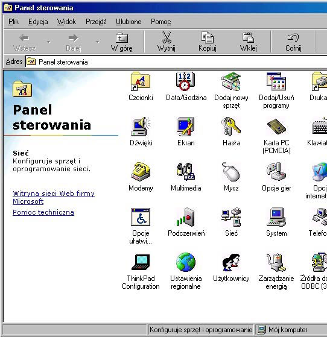
Task: Open the Modemy telephone icon
Action: [141, 172]
